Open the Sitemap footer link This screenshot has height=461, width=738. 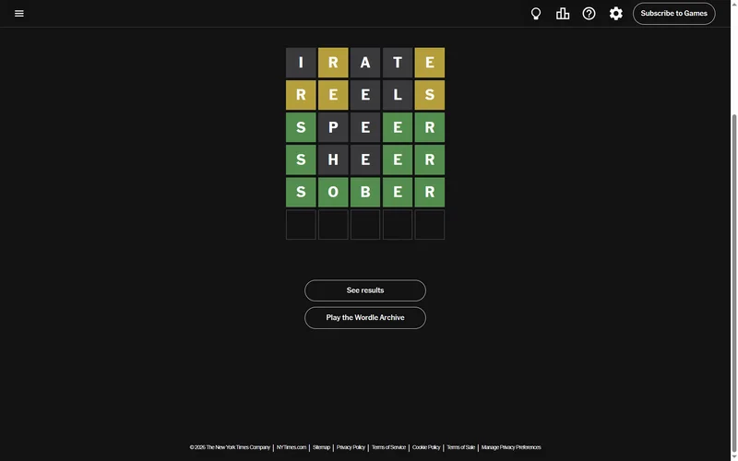point(321,447)
